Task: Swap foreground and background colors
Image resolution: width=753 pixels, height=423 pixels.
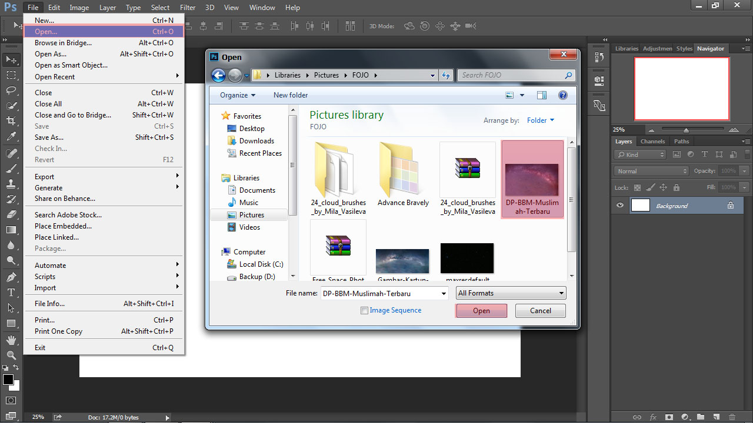Action: click(x=16, y=368)
